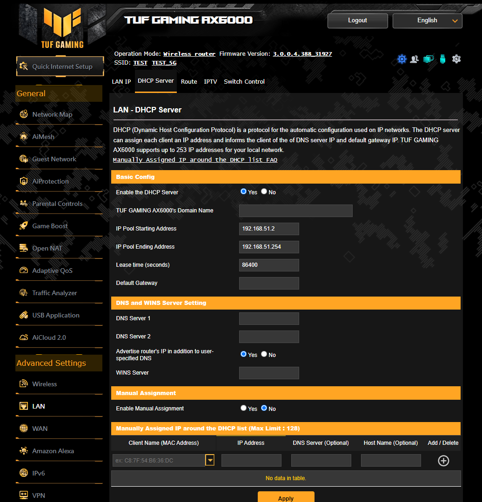Open Wireless router operation mode link
The image size is (482, 502).
(189, 54)
